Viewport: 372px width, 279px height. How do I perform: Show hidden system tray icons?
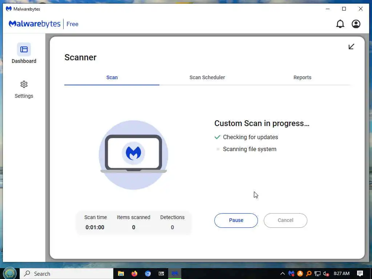282,274
